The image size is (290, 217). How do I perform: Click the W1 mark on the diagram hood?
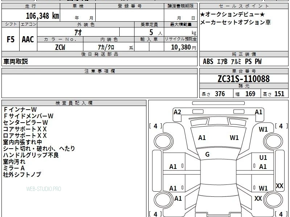point(234,138)
